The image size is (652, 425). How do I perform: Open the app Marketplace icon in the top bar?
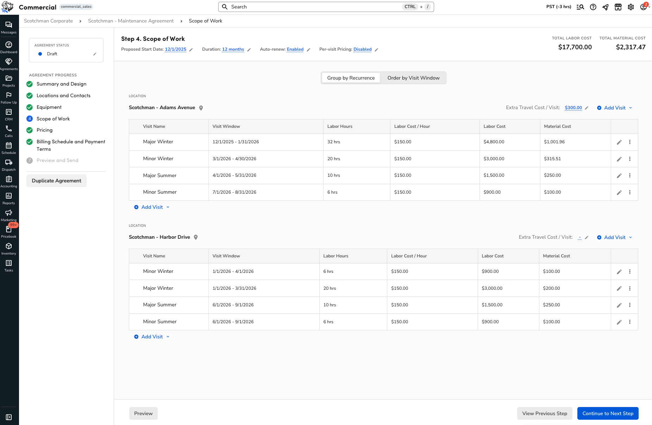click(618, 7)
